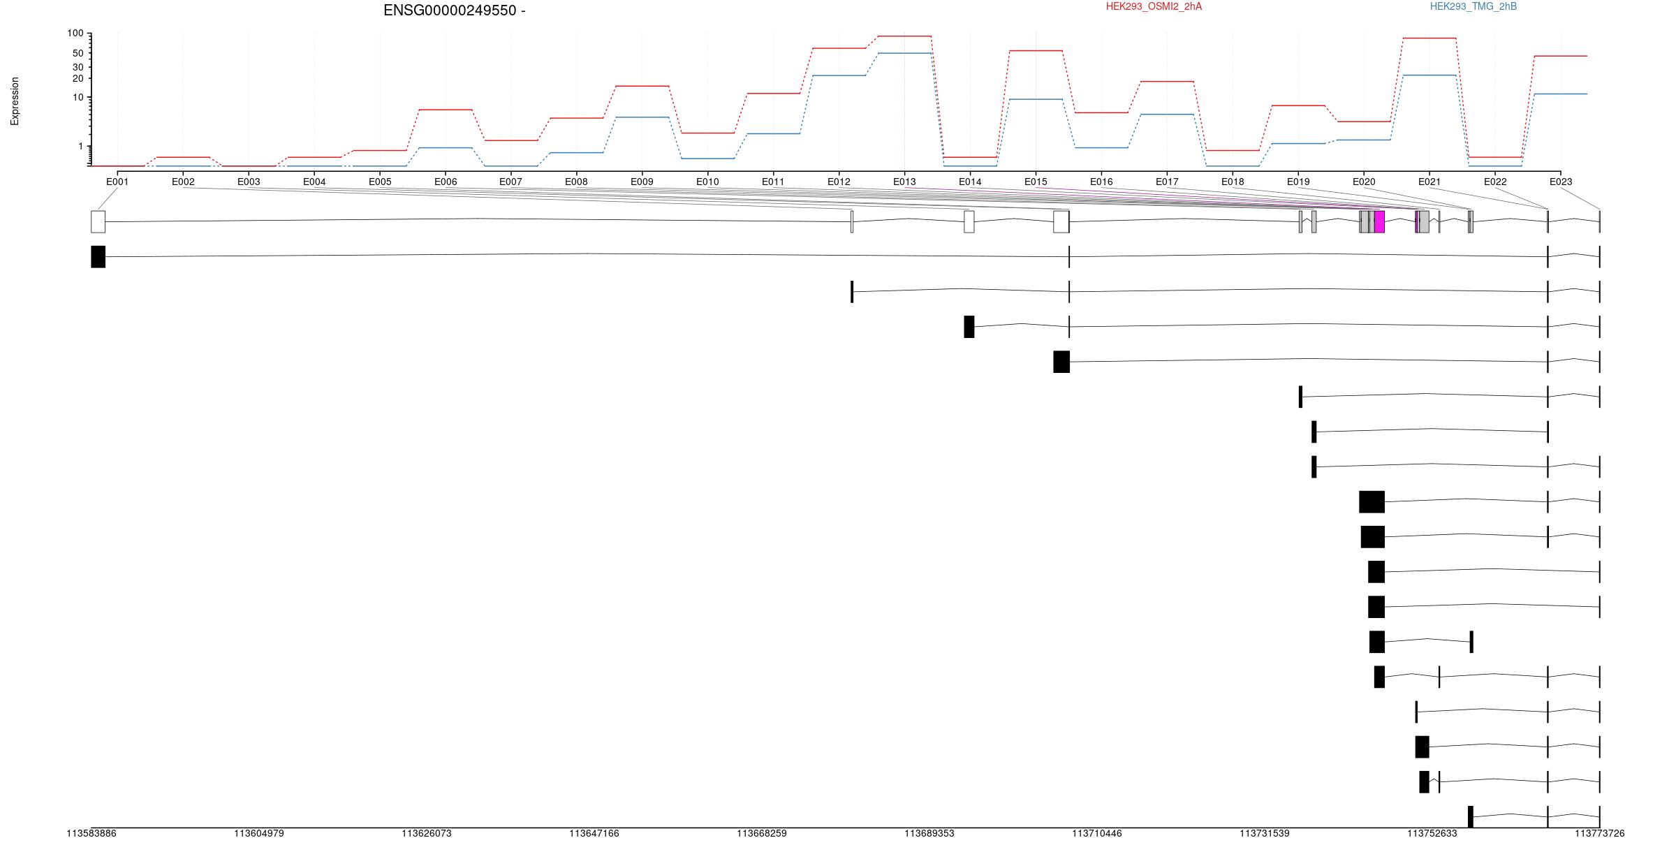Click exon label E017

1167,182
